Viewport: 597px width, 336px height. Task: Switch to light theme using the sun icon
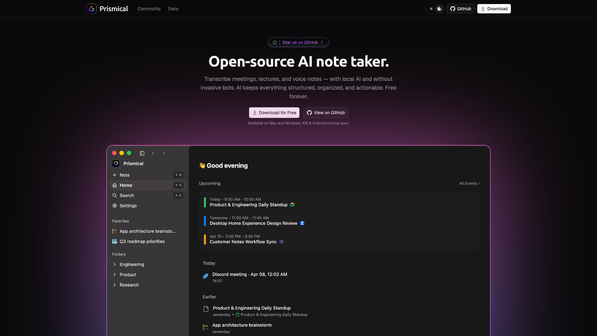click(x=431, y=9)
